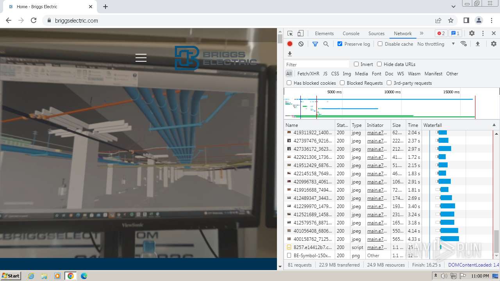The image size is (500, 281).
Task: Open Chrome in the taskbar
Action: tap(70, 276)
